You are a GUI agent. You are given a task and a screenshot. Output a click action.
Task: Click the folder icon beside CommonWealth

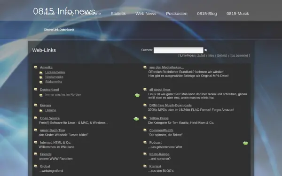click(x=145, y=130)
